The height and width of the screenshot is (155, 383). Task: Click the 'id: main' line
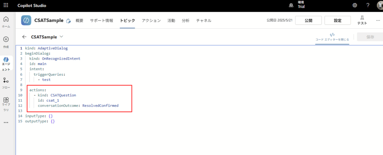pos(38,64)
